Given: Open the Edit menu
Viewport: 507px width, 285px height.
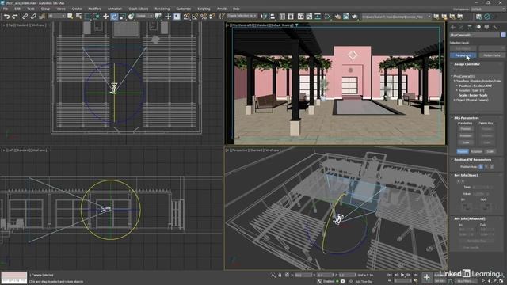Looking at the screenshot, I should click(x=17, y=9).
